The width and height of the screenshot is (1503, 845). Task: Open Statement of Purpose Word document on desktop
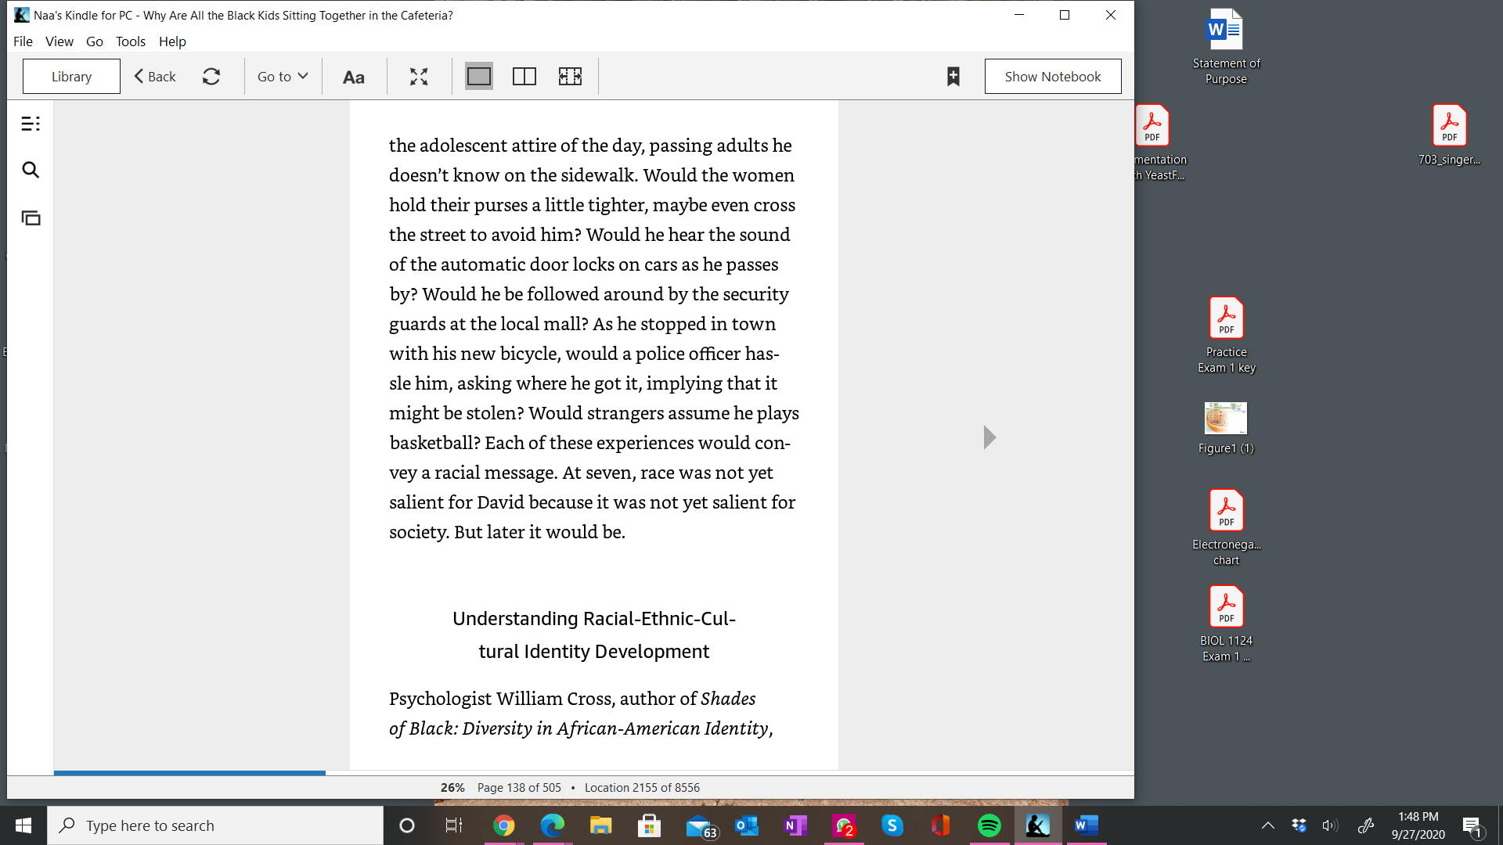tap(1226, 47)
